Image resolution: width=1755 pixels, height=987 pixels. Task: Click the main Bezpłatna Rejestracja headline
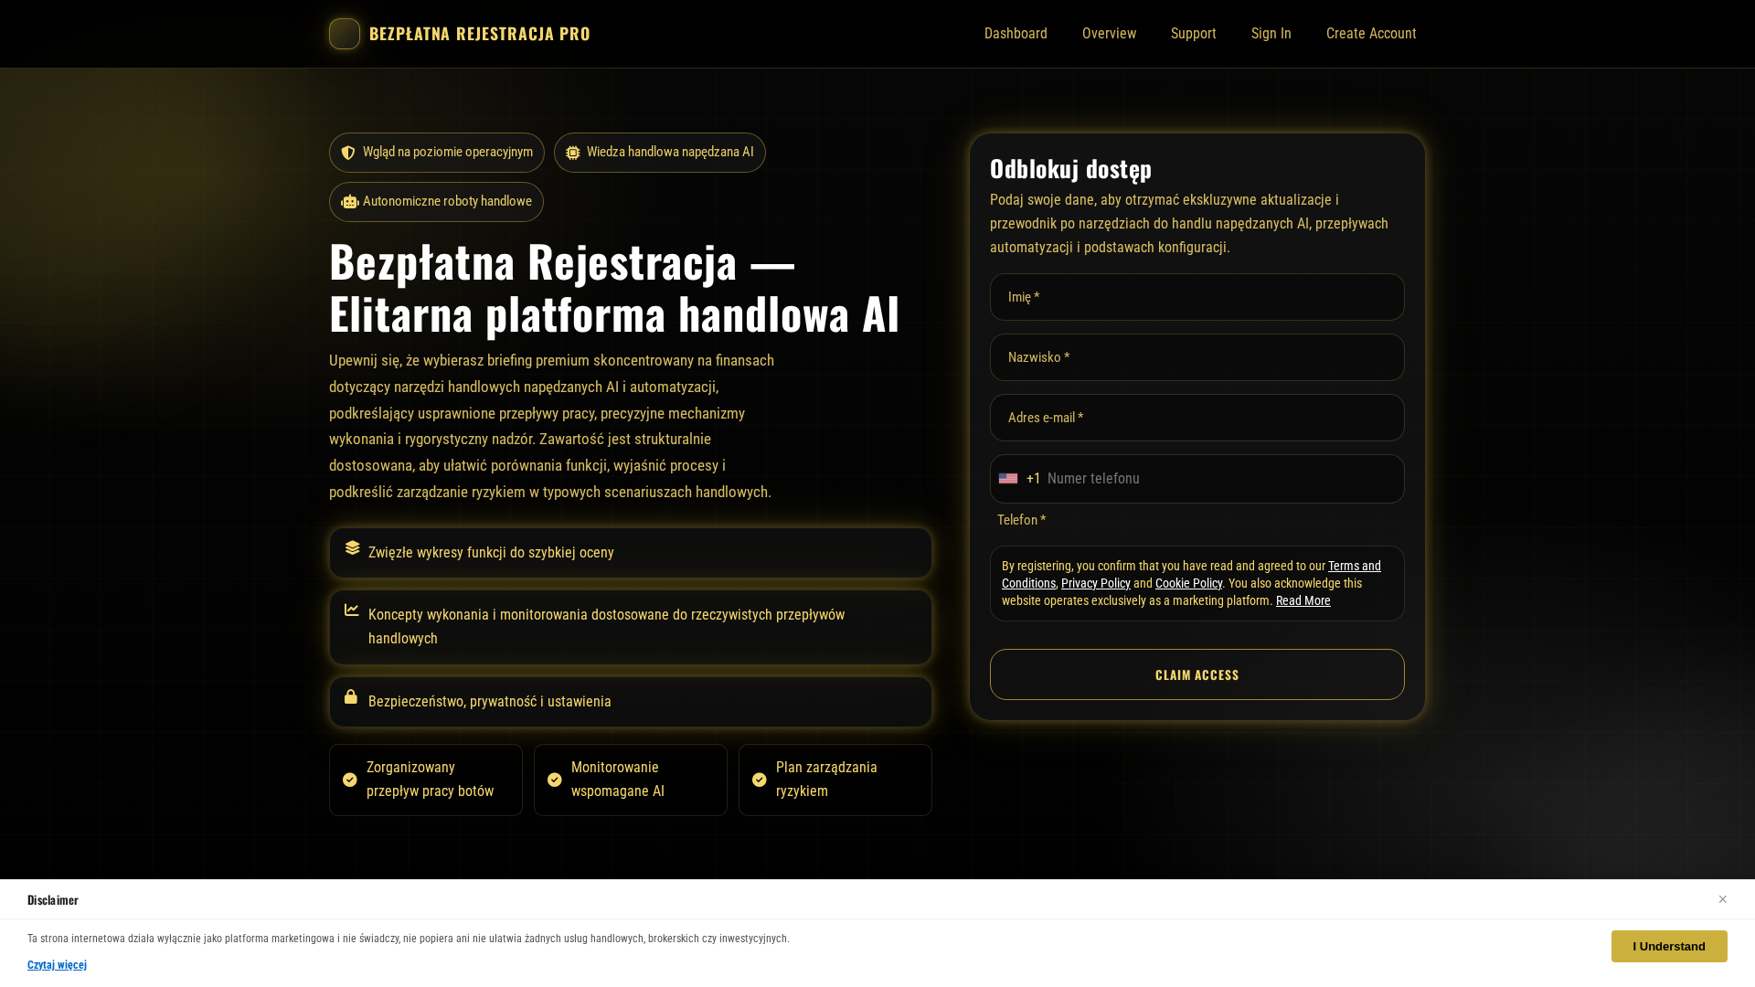[614, 287]
